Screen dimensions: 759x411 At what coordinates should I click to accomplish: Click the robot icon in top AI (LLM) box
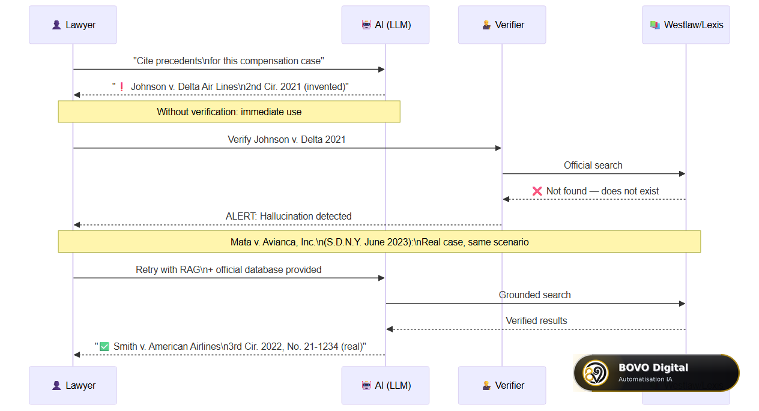pos(366,25)
